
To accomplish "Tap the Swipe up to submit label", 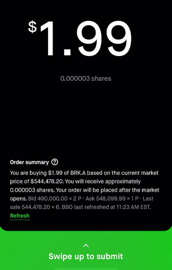I will 86,256.
